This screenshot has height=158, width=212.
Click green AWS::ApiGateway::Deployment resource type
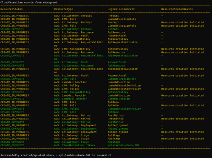tap(75, 129)
